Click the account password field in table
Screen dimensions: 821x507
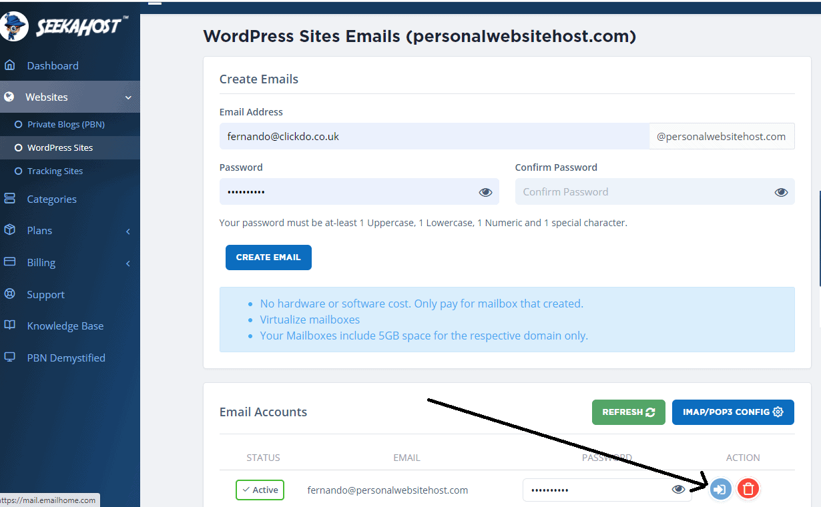pos(607,490)
